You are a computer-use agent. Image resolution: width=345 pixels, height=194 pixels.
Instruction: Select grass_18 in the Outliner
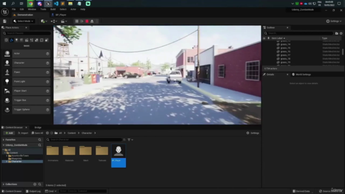[285, 59]
